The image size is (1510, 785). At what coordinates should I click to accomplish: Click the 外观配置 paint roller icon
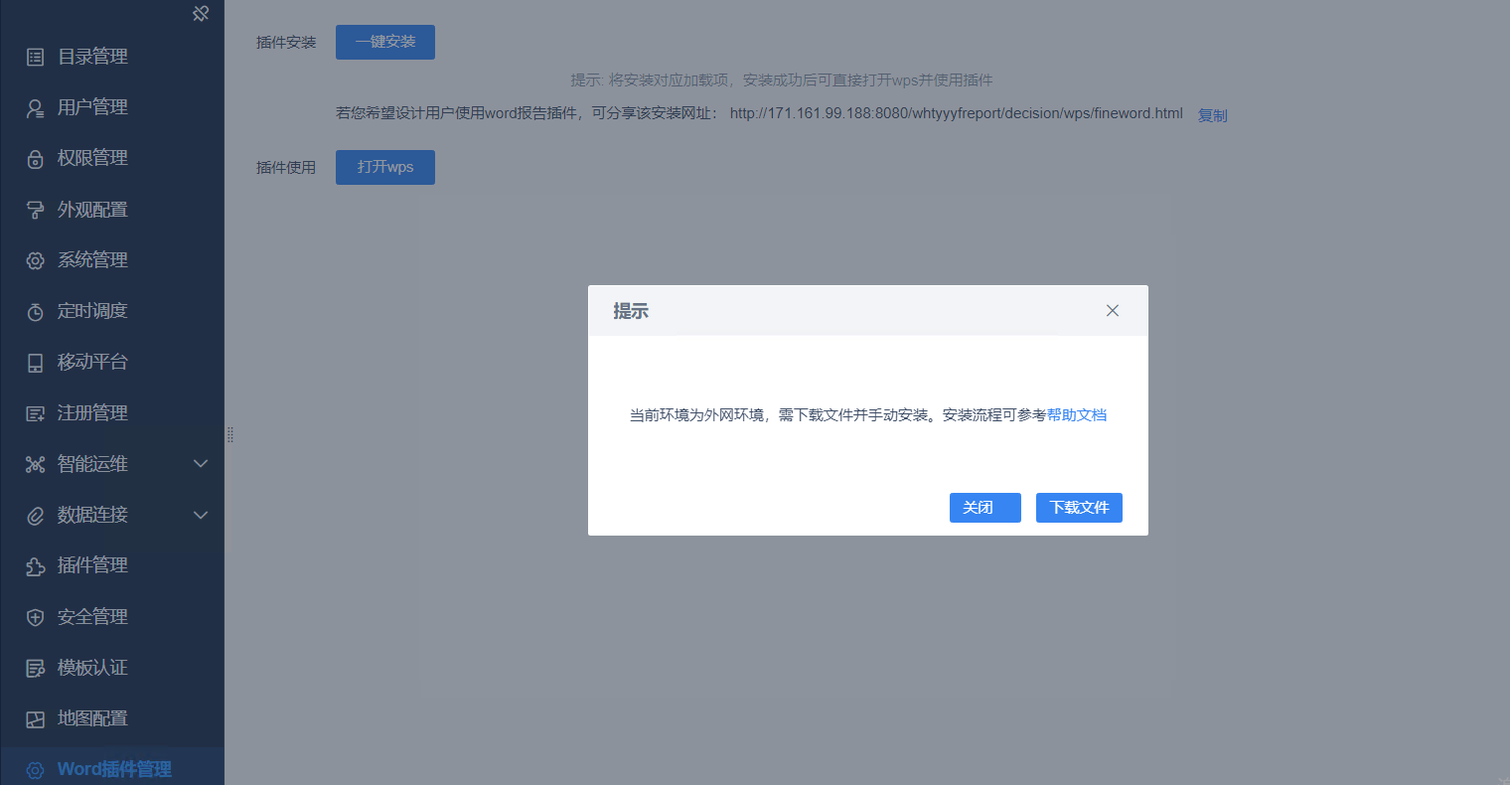click(x=35, y=211)
